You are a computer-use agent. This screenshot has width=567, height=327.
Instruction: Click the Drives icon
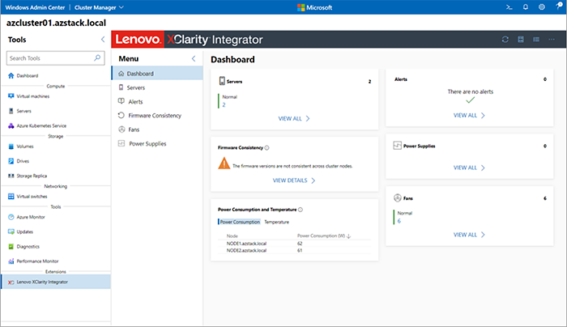click(11, 161)
